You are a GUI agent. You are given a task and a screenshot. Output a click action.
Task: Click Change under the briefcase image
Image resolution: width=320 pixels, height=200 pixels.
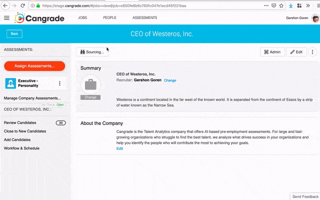tap(90, 97)
